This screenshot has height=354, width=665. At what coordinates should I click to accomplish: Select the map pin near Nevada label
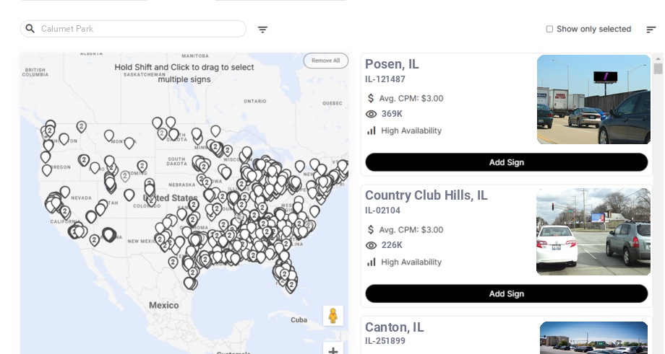click(x=65, y=192)
